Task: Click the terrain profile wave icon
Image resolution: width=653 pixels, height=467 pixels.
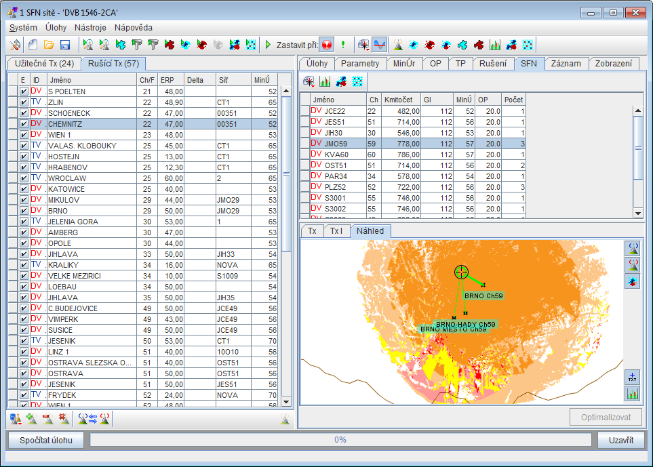Action: 380,45
